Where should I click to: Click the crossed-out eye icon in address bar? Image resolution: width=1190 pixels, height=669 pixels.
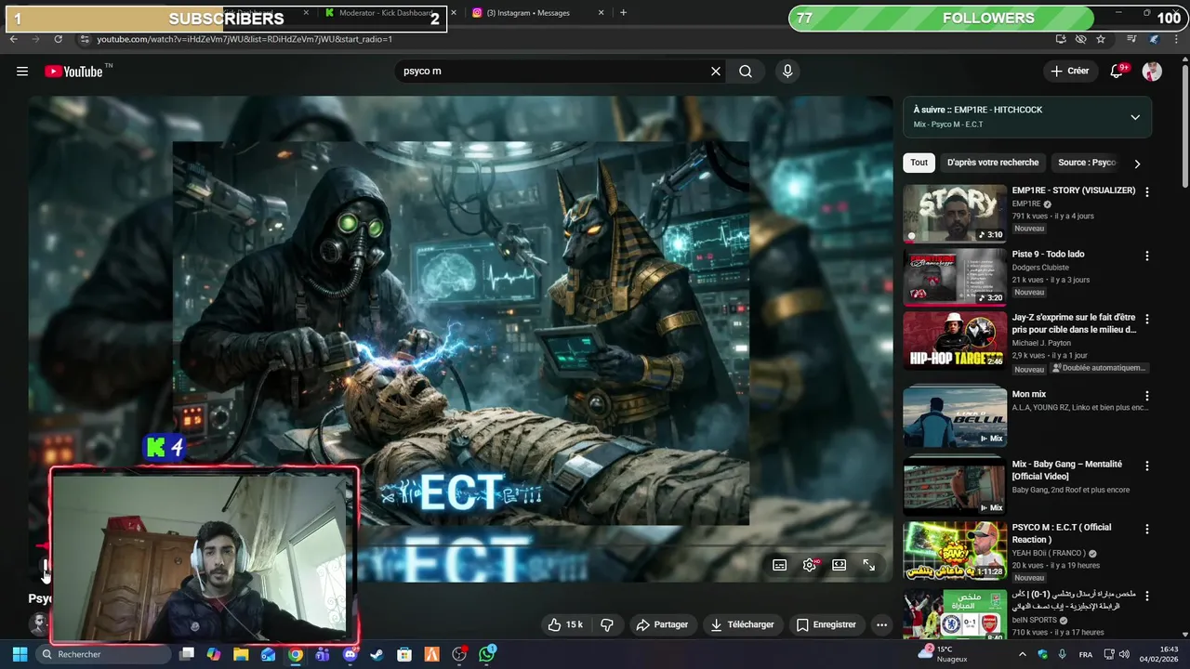tap(1080, 39)
